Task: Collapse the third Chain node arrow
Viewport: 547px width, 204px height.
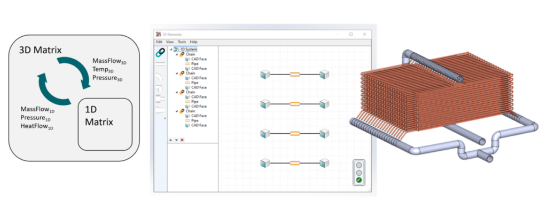Action: pyautogui.click(x=176, y=92)
